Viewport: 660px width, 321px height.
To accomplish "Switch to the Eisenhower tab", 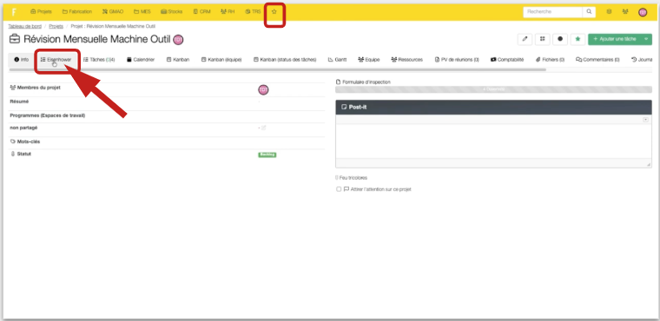I will (56, 60).
